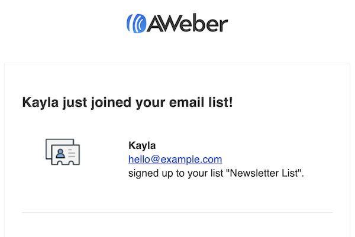Open the hello@example.com email link

(x=175, y=160)
